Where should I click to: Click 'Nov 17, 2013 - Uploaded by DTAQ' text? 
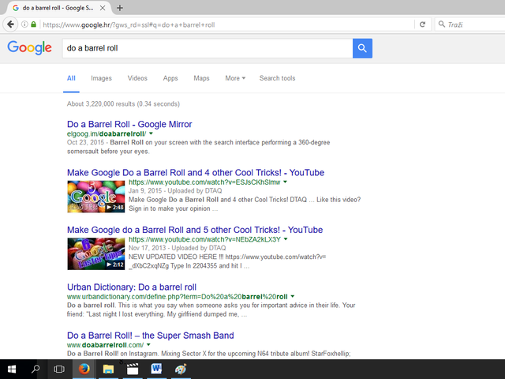[x=177, y=248]
